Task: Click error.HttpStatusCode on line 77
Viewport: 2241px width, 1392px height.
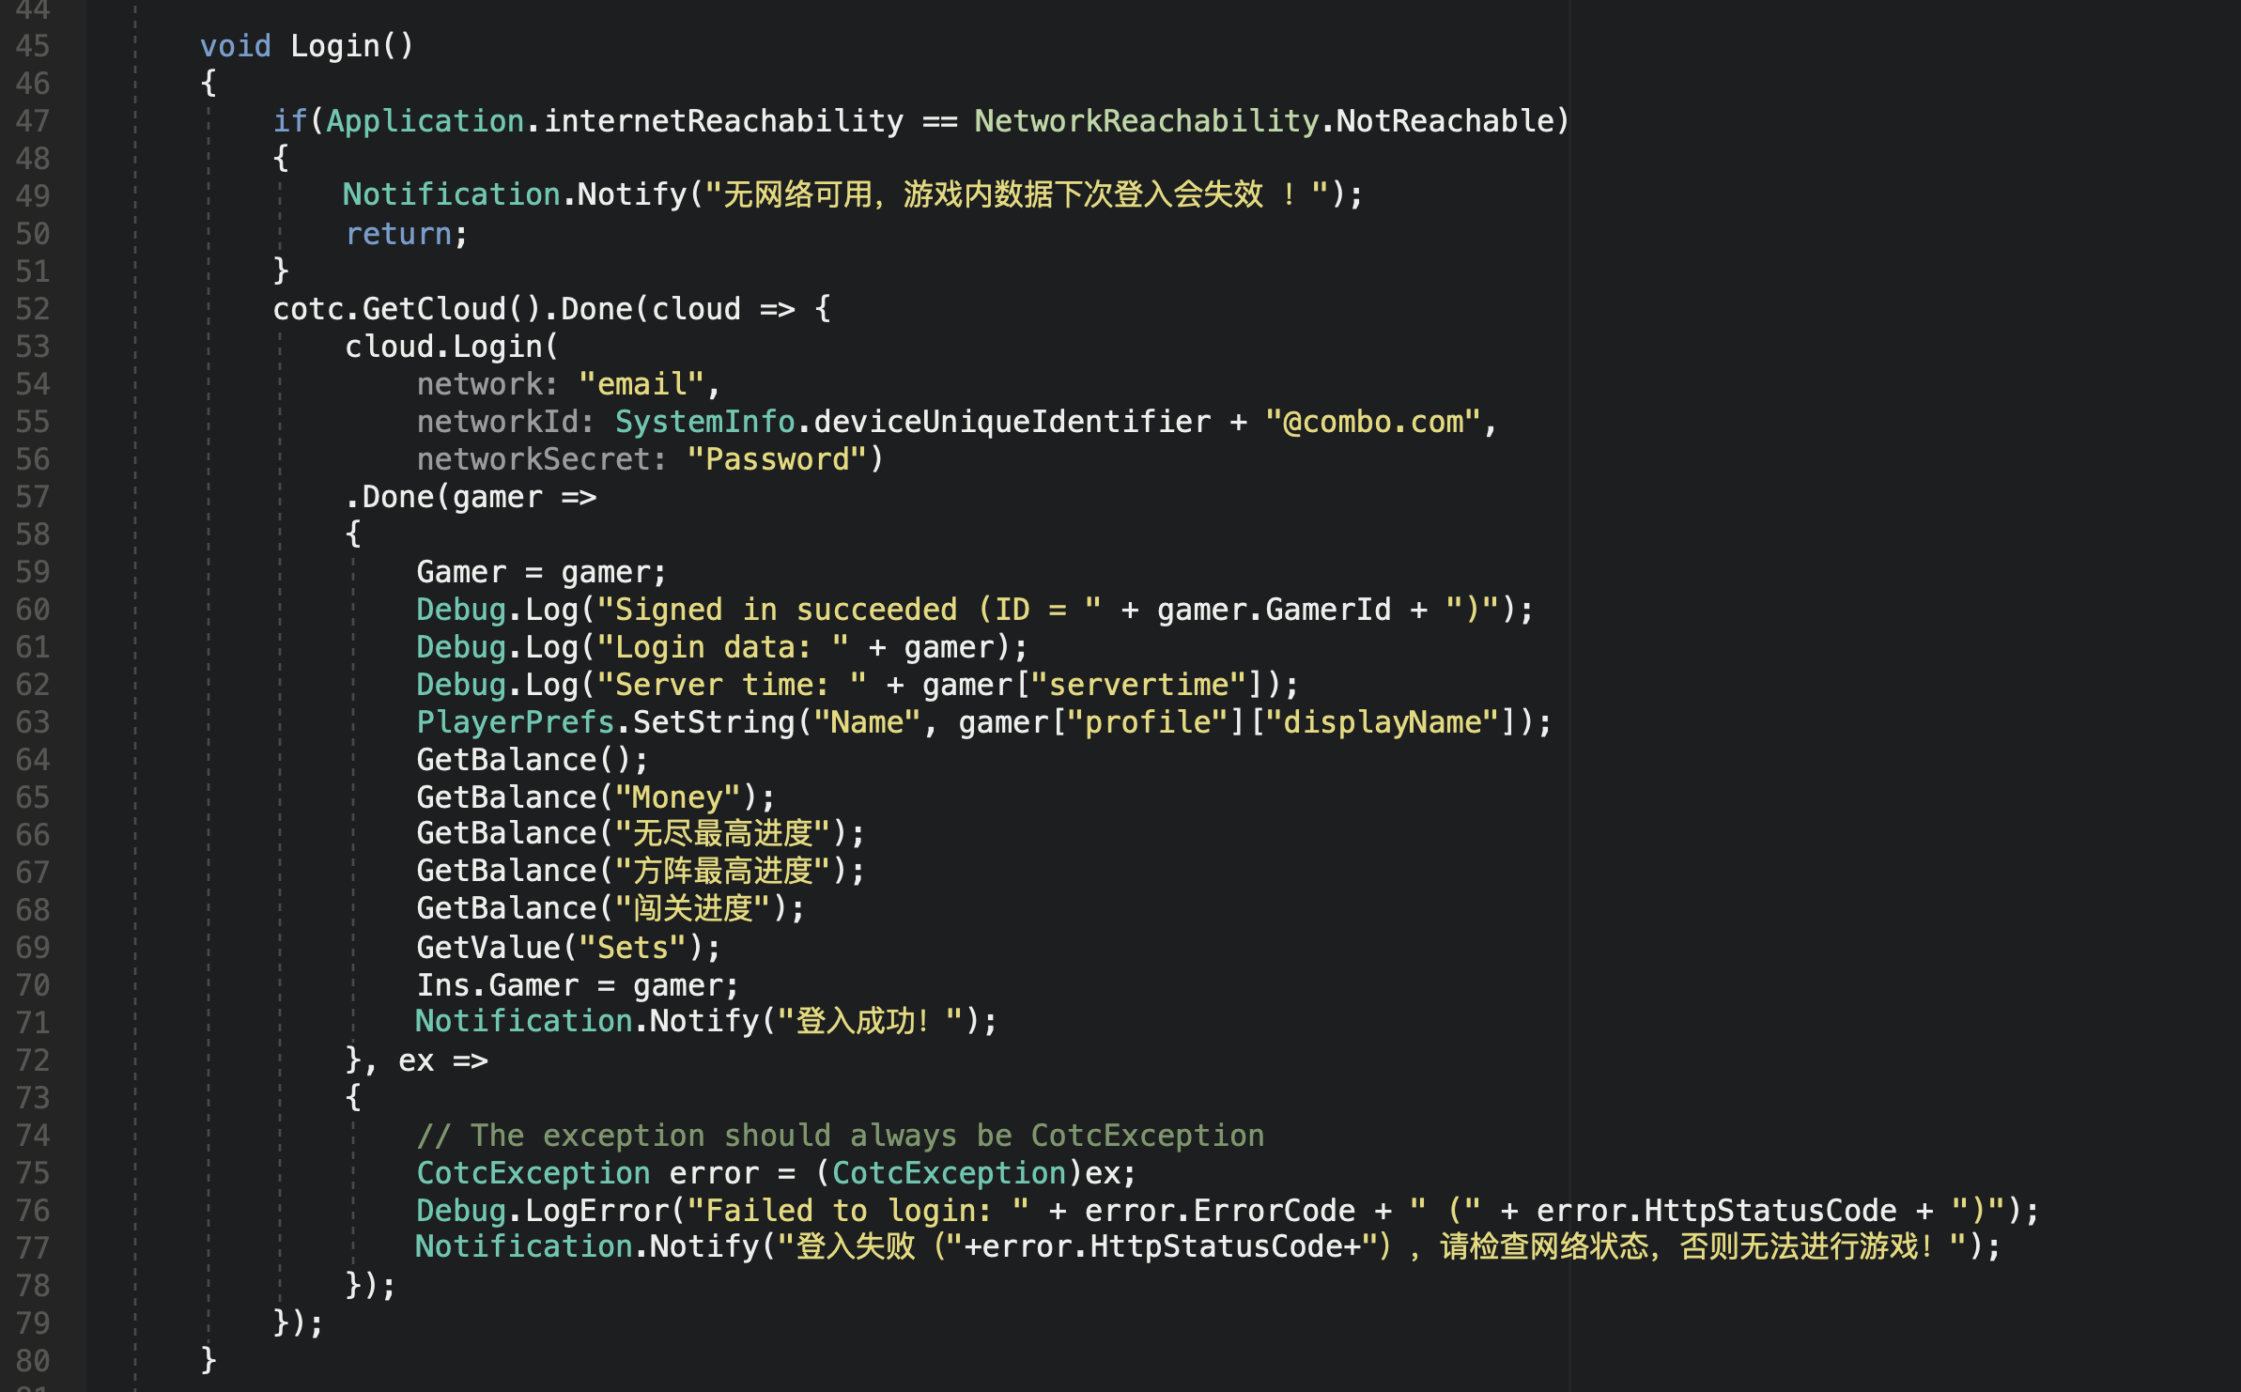Action: (1165, 1246)
